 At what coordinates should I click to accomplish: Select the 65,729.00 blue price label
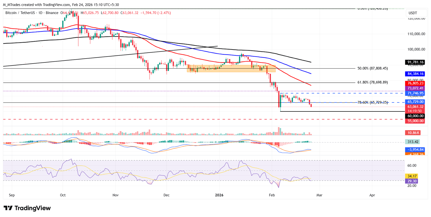[414, 102]
